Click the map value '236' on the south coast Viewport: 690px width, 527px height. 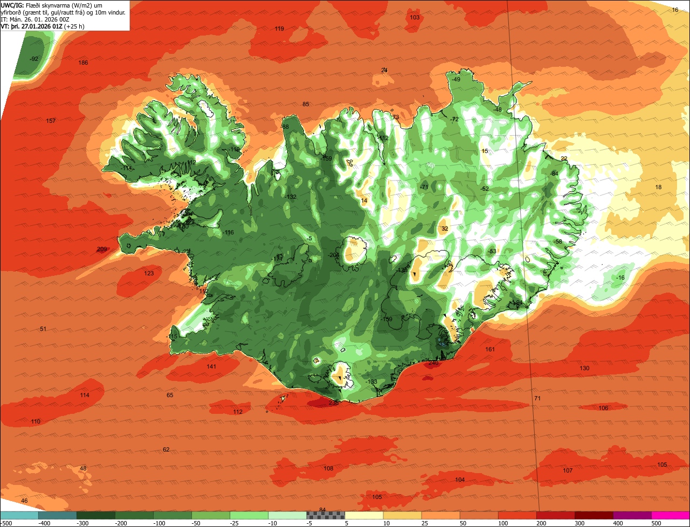point(334,403)
